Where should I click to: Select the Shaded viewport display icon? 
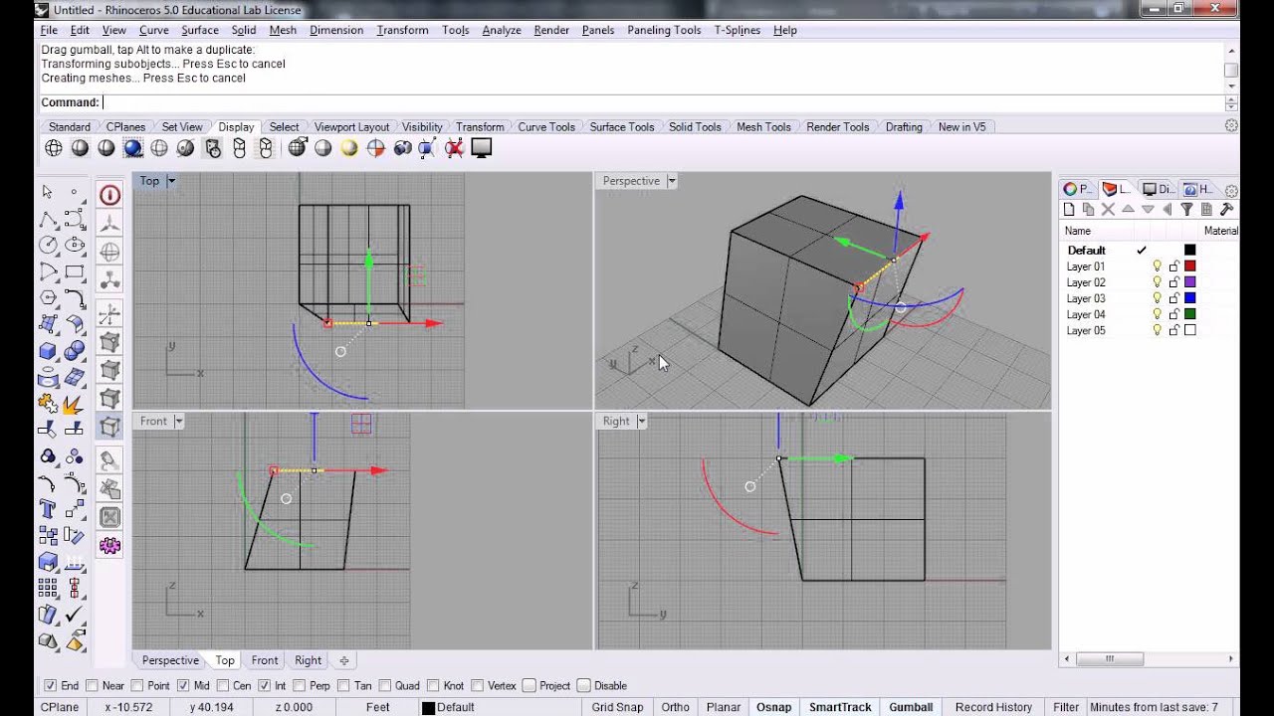pyautogui.click(x=80, y=148)
